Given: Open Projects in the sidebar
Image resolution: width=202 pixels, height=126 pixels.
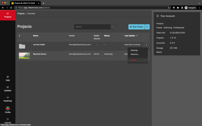Looking at the screenshot, I should (8, 15).
